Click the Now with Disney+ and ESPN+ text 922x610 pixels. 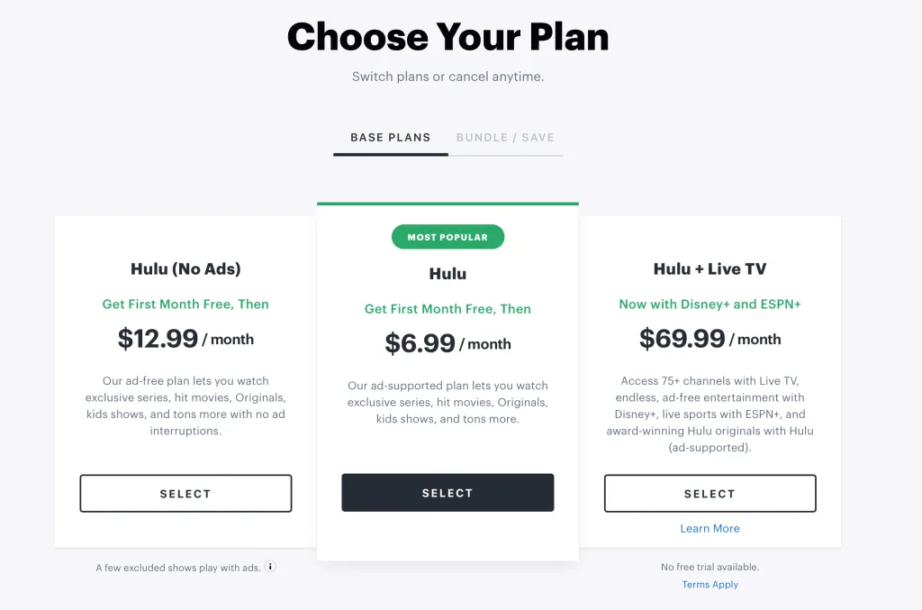710,304
